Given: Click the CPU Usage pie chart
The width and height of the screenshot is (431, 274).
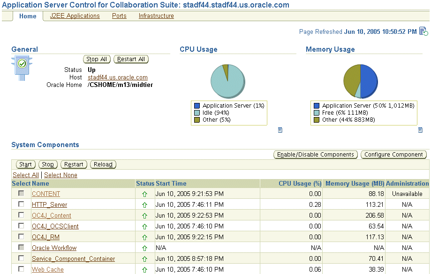Looking at the screenshot, I should 227,81.
